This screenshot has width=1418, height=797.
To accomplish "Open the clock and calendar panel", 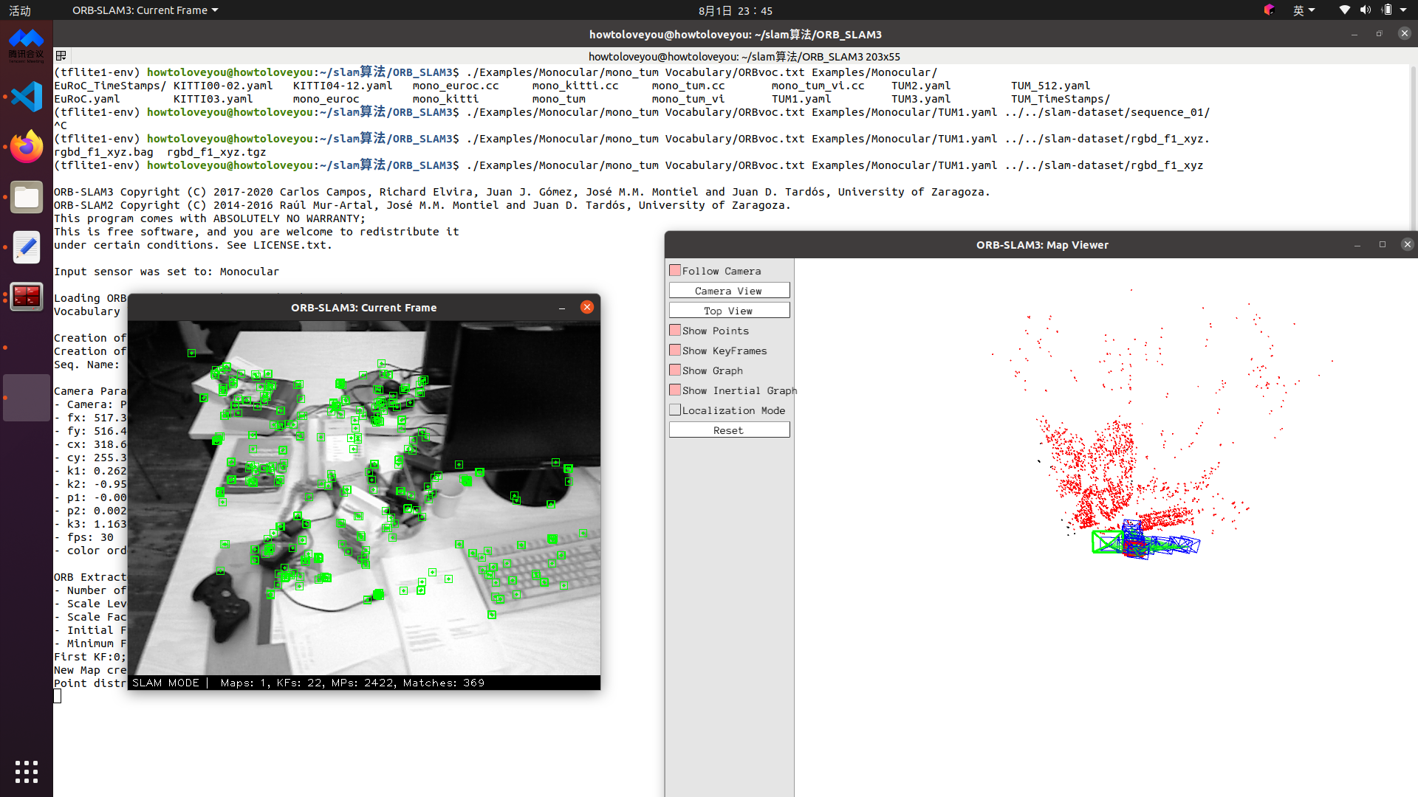I will (735, 10).
